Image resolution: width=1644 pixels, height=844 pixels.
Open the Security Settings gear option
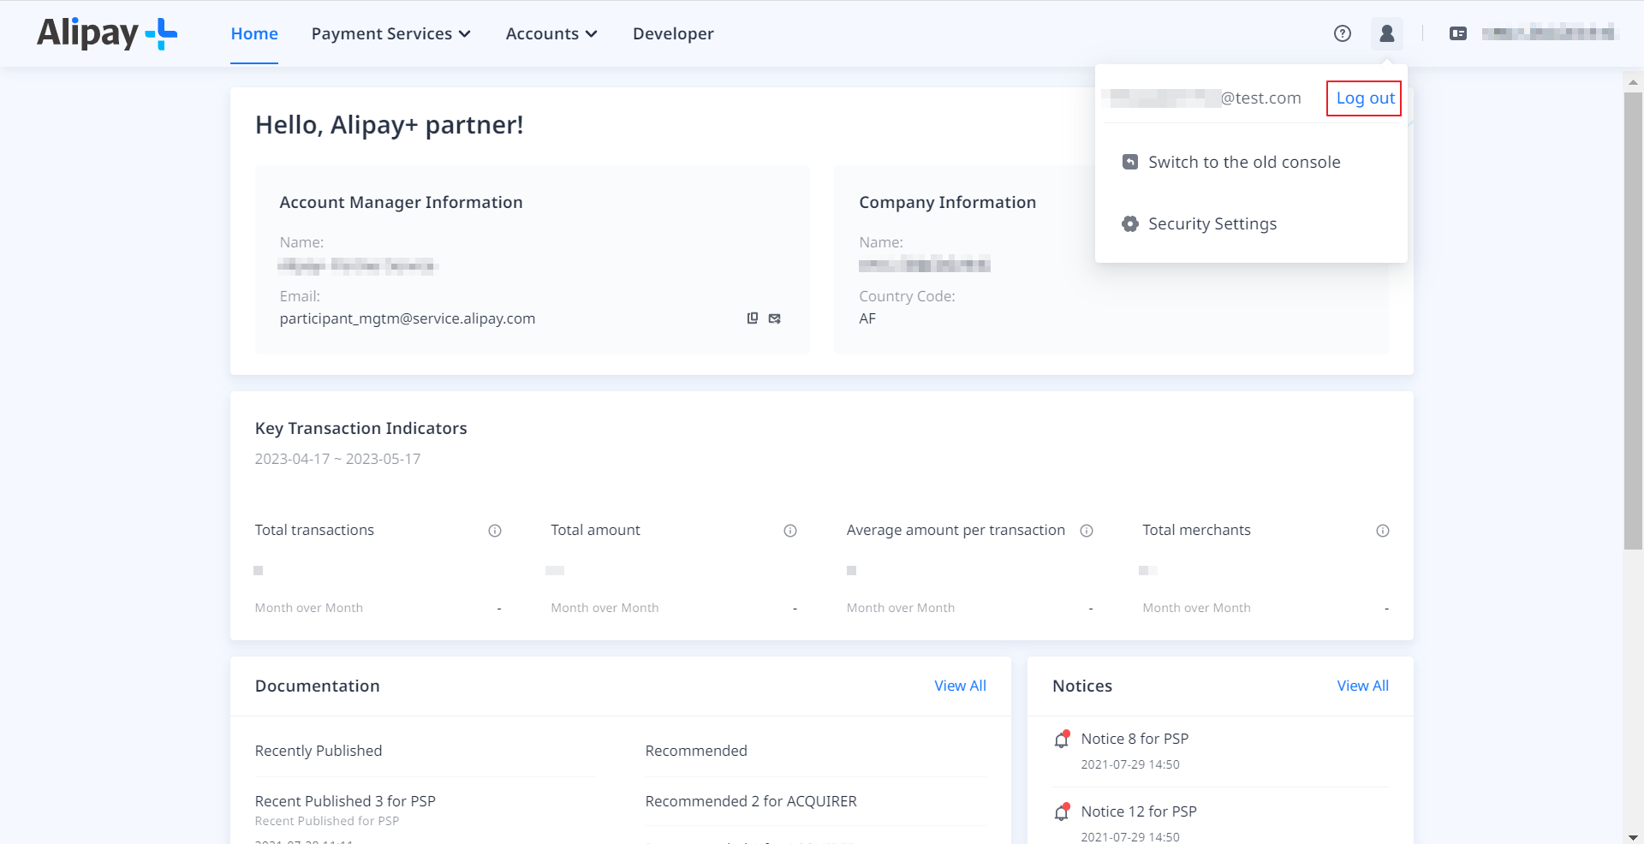coord(1212,223)
